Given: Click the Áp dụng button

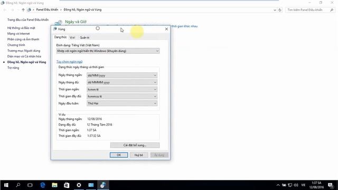Looking at the screenshot, I should 159,155.
